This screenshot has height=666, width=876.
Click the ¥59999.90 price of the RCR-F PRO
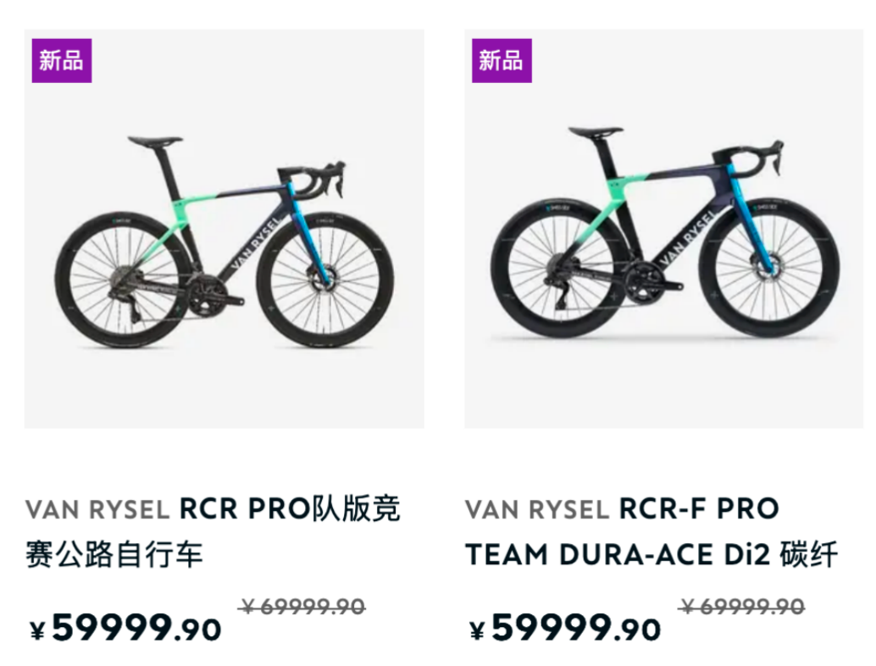pyautogui.click(x=565, y=629)
